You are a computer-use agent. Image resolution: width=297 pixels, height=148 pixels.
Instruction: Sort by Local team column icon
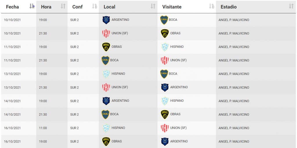click(153, 6)
